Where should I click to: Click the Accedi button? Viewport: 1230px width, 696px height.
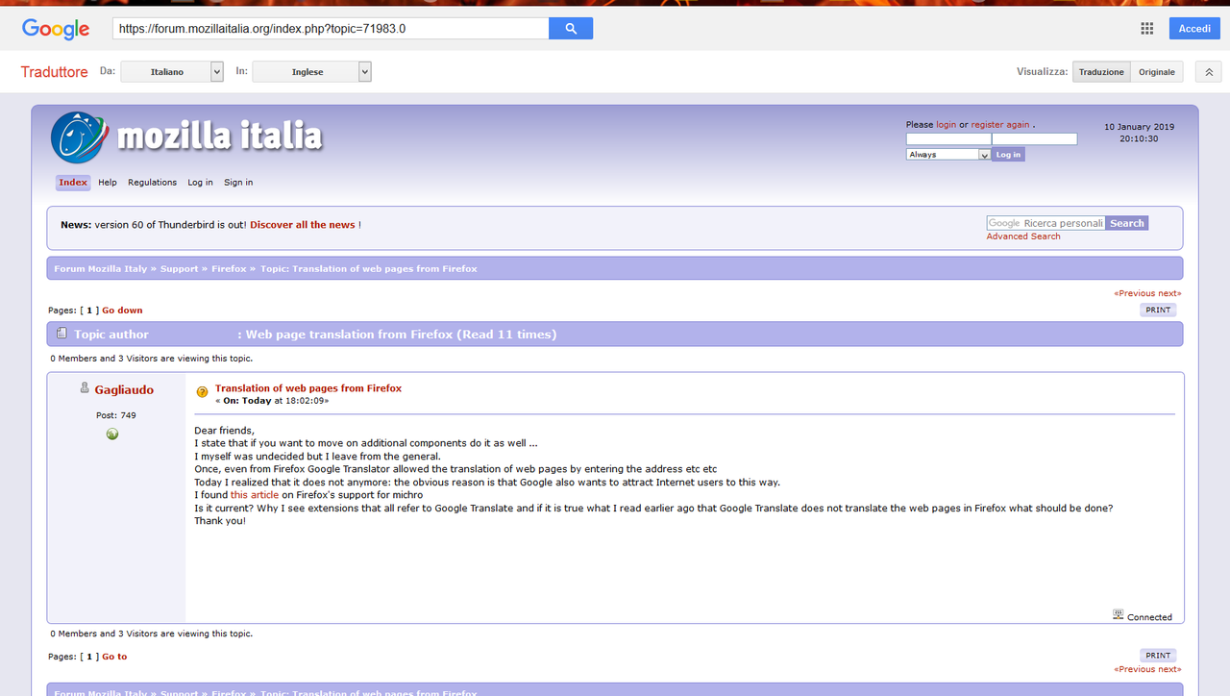(x=1194, y=29)
